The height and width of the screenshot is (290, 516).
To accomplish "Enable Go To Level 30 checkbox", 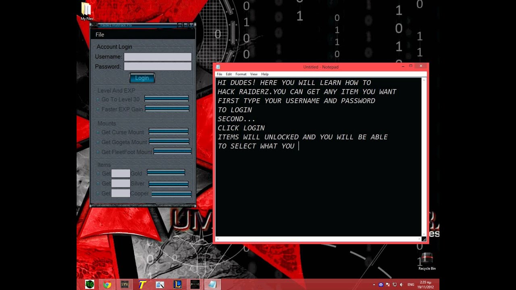I will pos(98,99).
